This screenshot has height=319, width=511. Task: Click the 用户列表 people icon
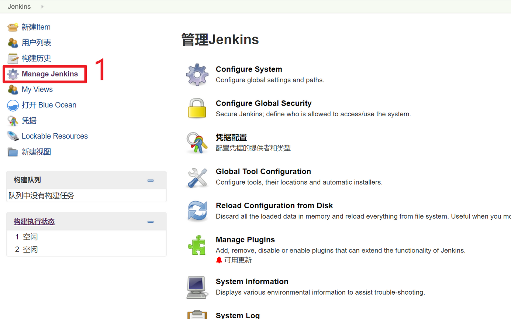click(13, 43)
